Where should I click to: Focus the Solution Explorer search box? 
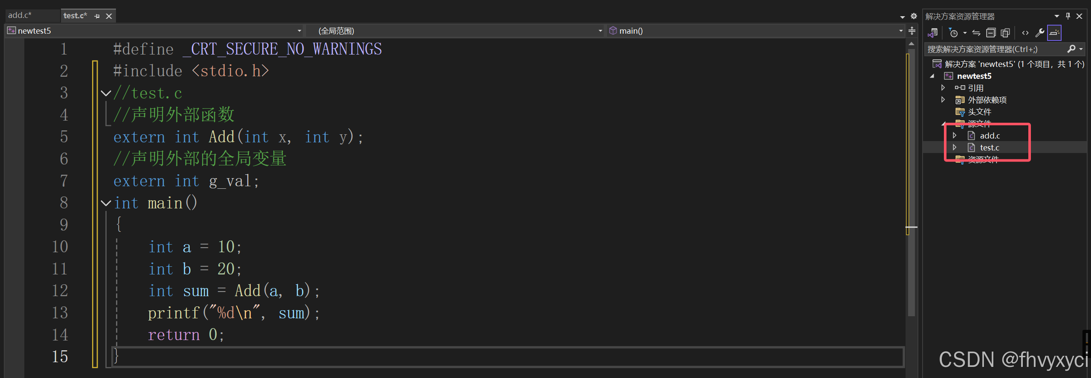(x=994, y=49)
